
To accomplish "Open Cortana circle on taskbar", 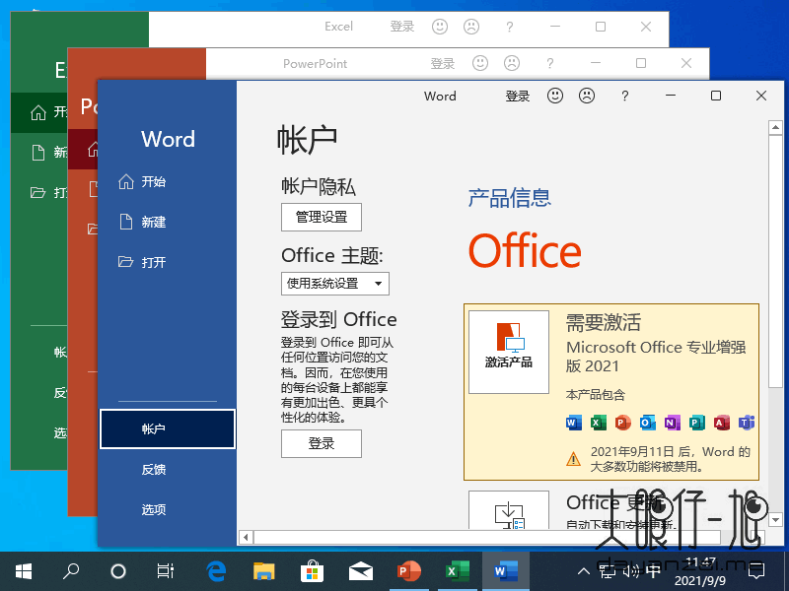I will 118,571.
